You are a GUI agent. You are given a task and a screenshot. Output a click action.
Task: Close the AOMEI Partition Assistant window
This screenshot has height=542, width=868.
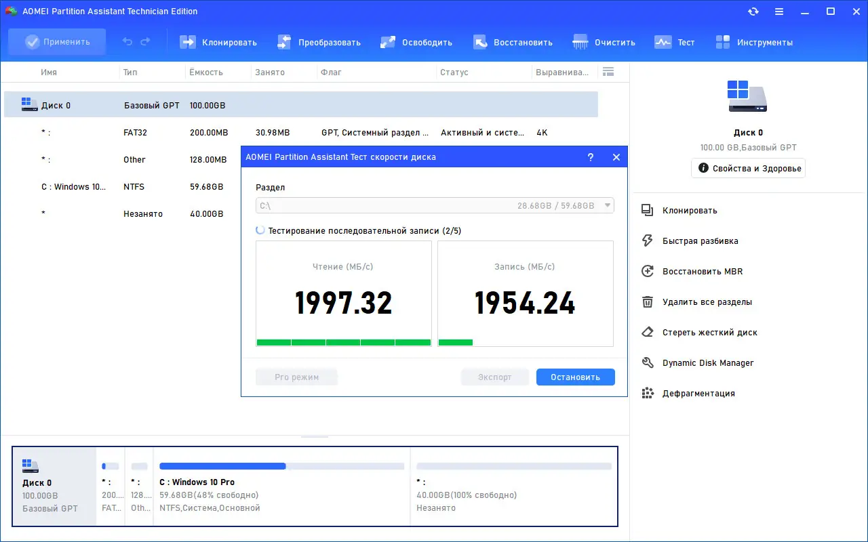tap(855, 12)
